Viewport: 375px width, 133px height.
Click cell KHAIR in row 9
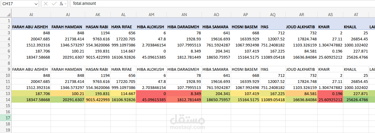[x=330, y=69]
